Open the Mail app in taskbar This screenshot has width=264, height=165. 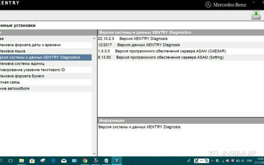(64, 160)
